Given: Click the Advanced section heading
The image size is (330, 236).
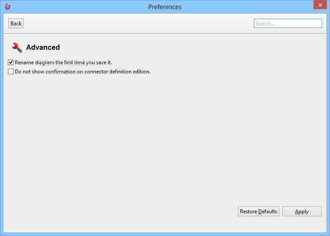Looking at the screenshot, I should tap(43, 47).
